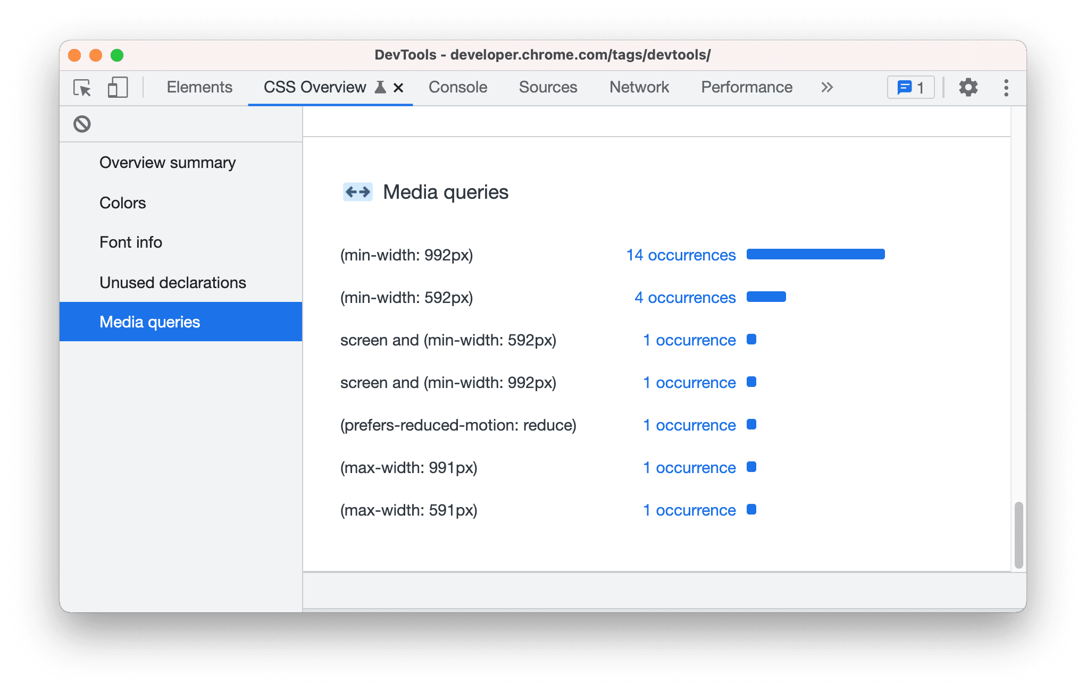1086x691 pixels.
Task: Switch to the Network tab
Action: pos(640,87)
